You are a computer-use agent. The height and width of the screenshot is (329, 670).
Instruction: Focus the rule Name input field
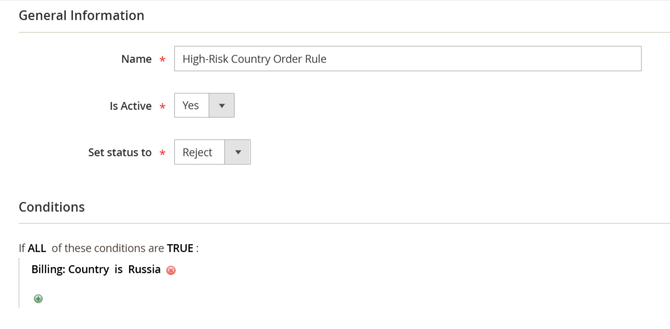(x=408, y=58)
